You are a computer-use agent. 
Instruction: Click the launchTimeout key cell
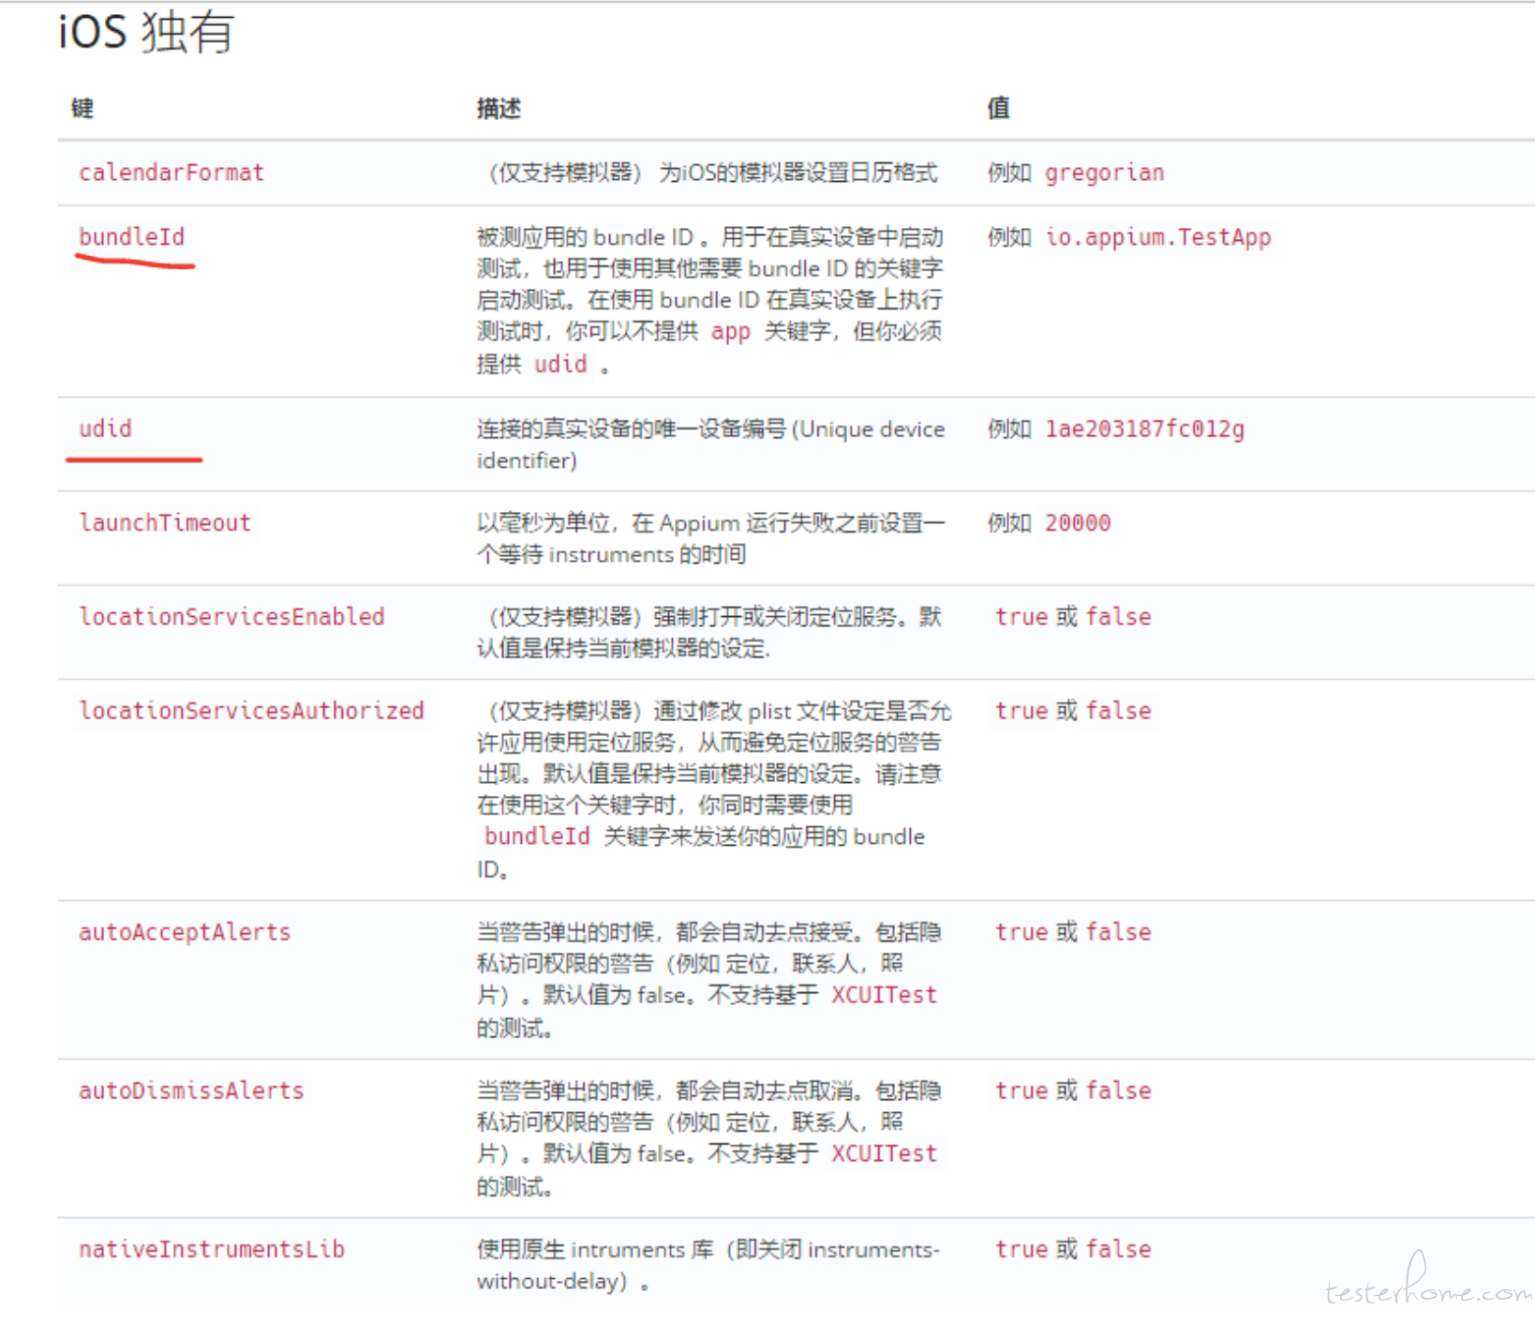click(165, 522)
